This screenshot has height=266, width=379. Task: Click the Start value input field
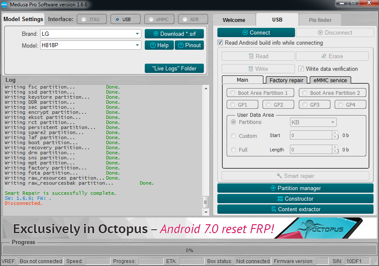coord(311,135)
